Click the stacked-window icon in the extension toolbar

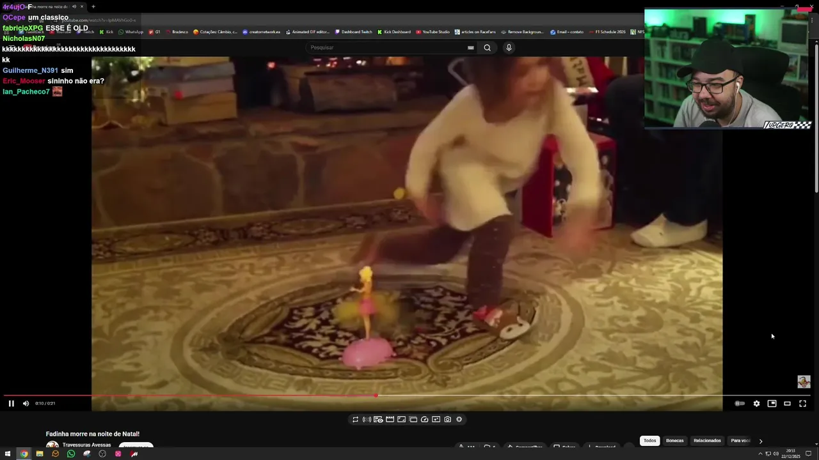tap(413, 419)
